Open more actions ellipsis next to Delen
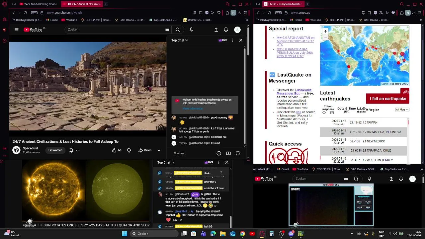This screenshot has width=425, height=239. 160,150
